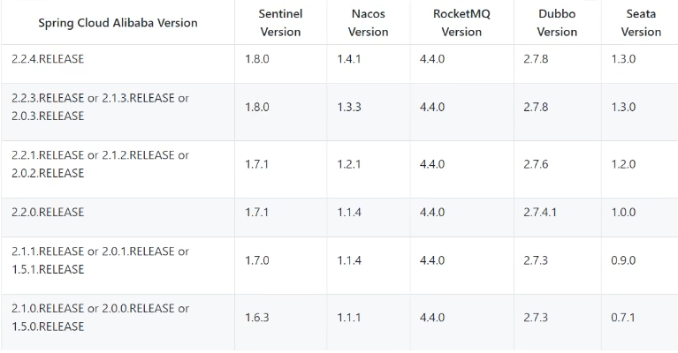
Task: Click the Sentinel Version column header
Action: click(279, 23)
